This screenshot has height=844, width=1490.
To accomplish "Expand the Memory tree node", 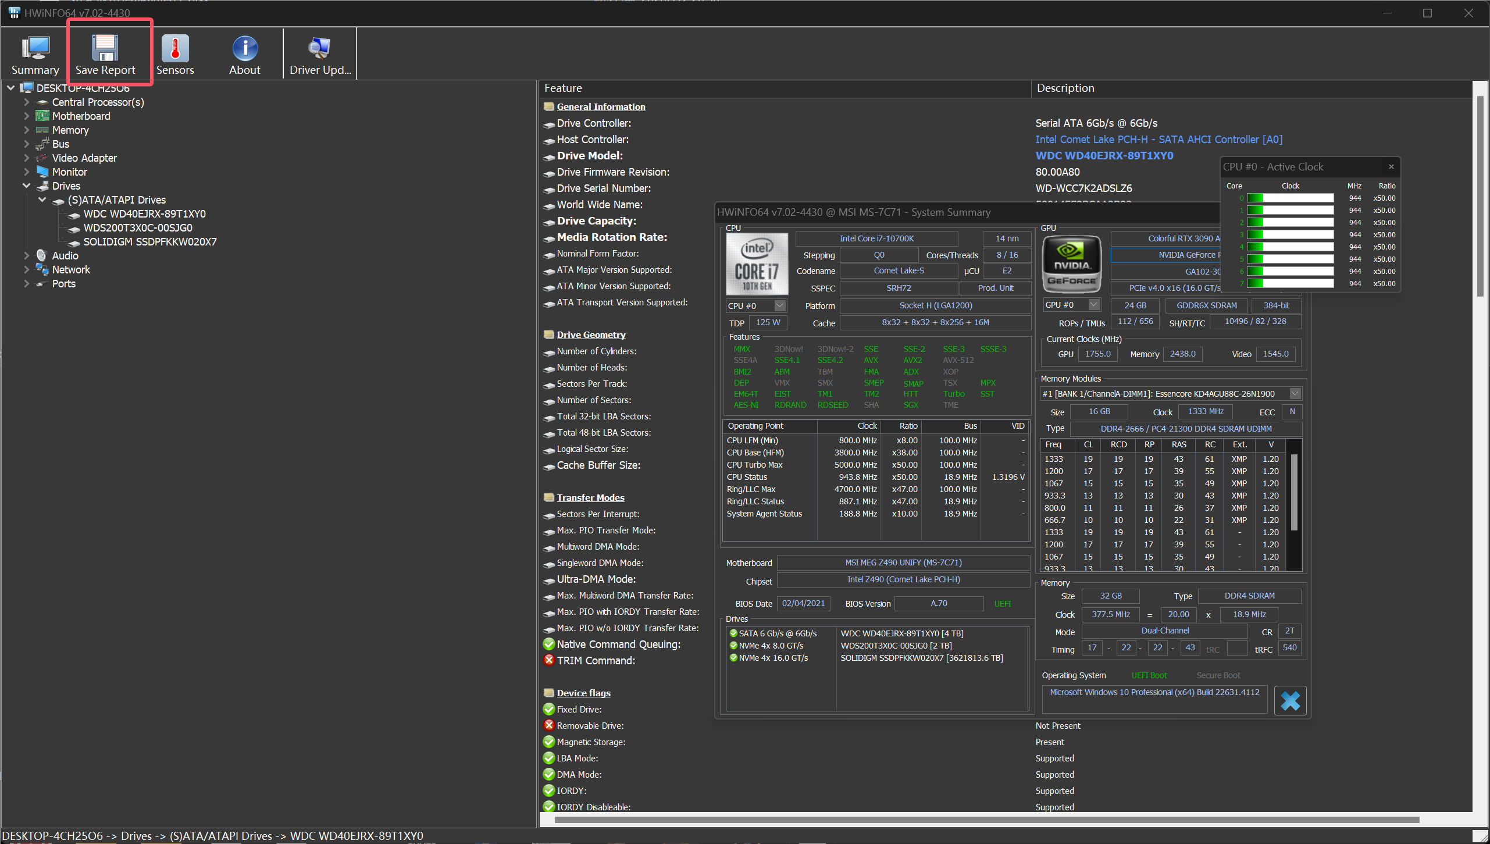I will pyautogui.click(x=26, y=130).
